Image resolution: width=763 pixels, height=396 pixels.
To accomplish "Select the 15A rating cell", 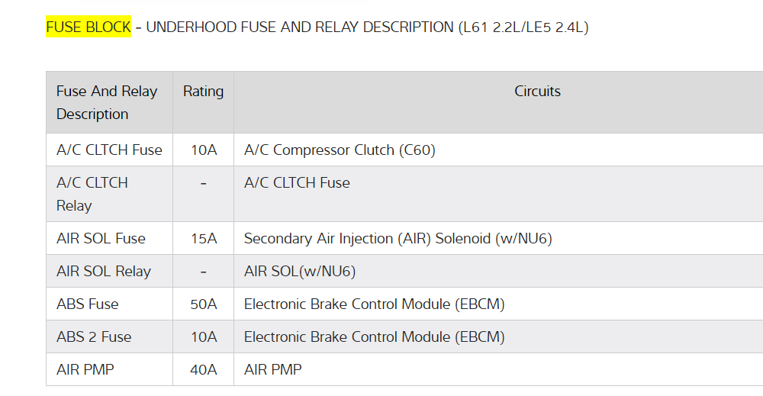I will tap(204, 239).
